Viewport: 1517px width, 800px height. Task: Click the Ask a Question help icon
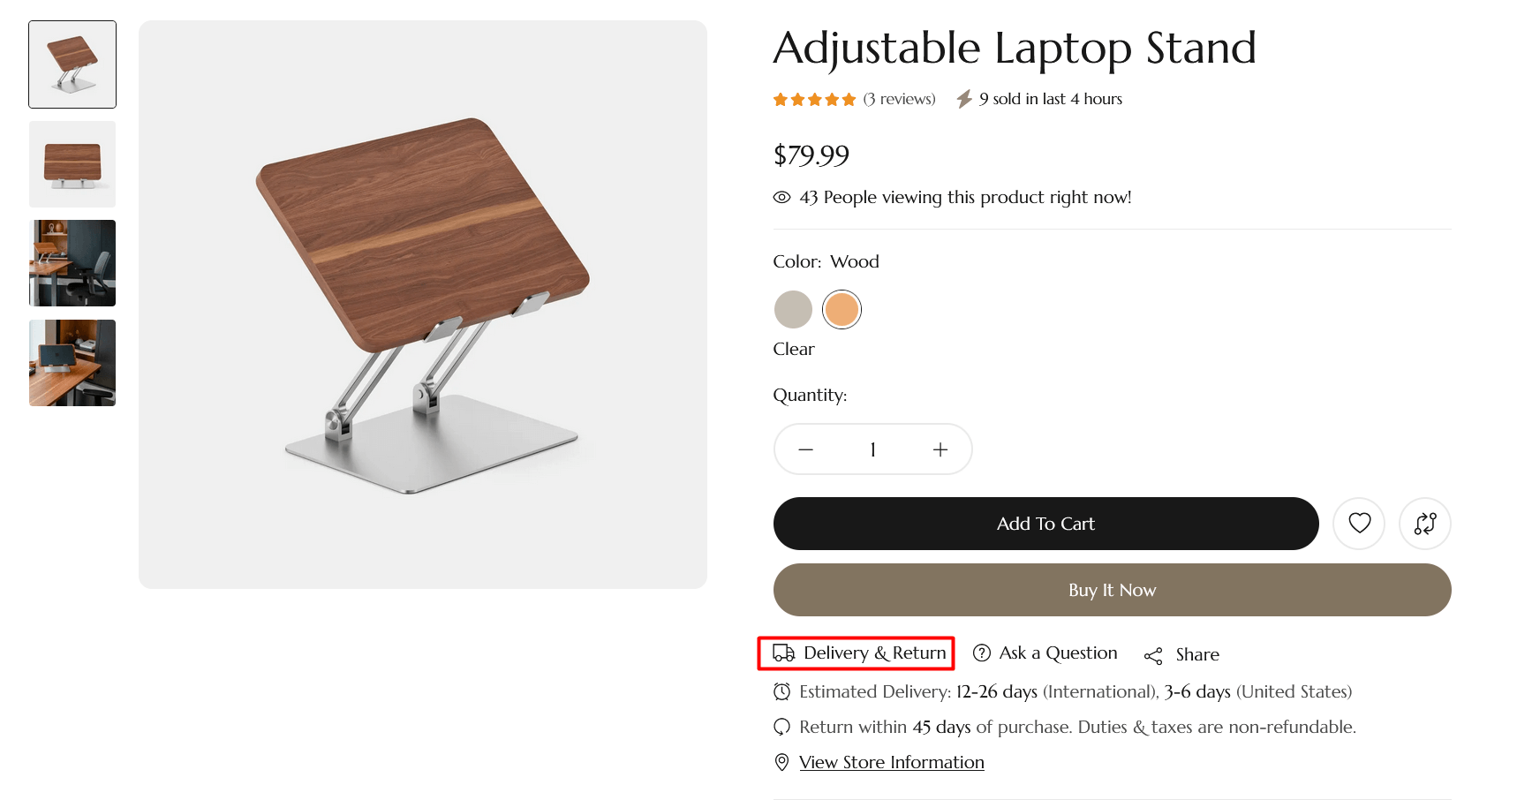[x=981, y=653]
